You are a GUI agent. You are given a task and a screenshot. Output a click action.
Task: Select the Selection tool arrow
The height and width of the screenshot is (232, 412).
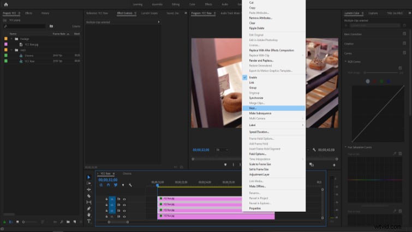point(89,177)
